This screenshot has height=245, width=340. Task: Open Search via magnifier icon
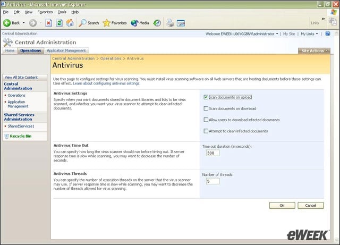pos(83,23)
